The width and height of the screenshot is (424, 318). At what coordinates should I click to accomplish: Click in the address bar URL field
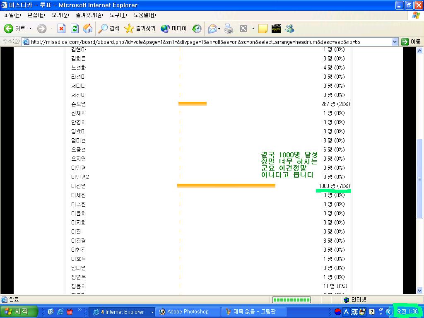tap(207, 42)
